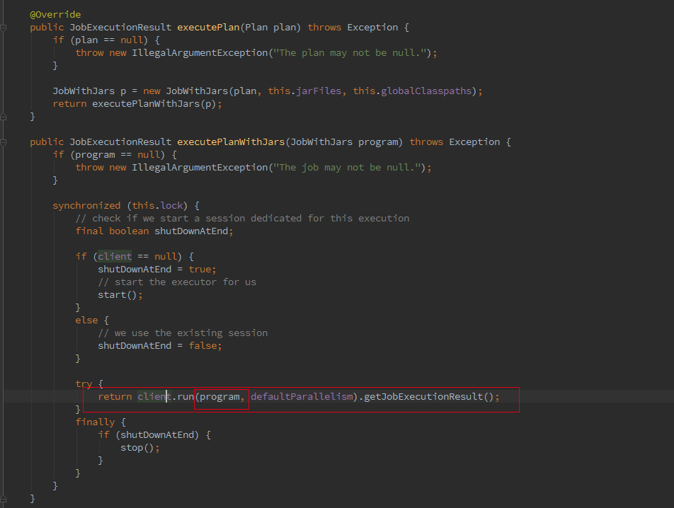Viewport: 674px width, 508px height.
Task: Click the start() call
Action: pyautogui.click(x=118, y=295)
